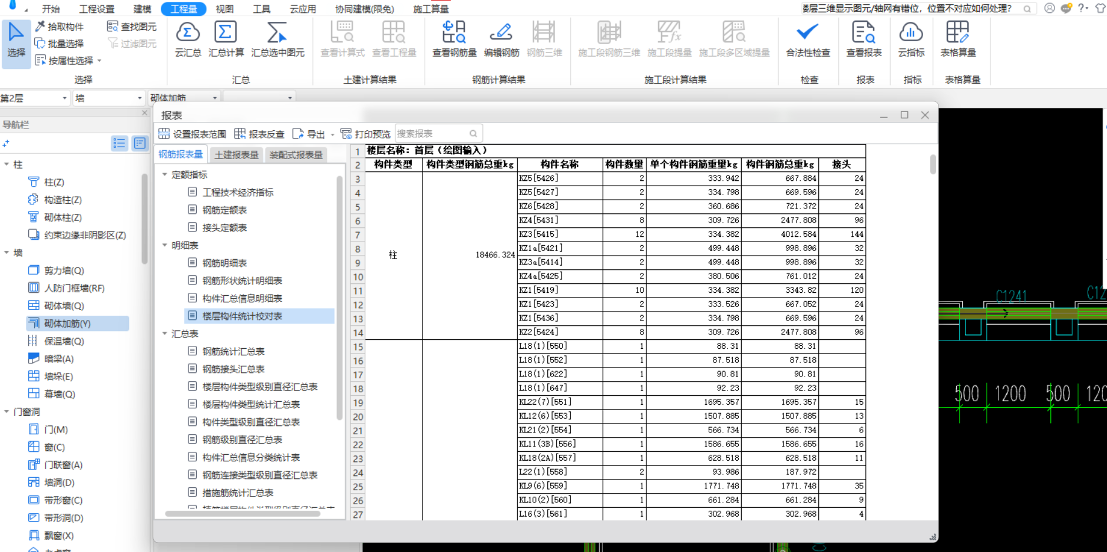The width and height of the screenshot is (1107, 552).
Task: Switch to 钢筋报表量 tab
Action: click(181, 154)
